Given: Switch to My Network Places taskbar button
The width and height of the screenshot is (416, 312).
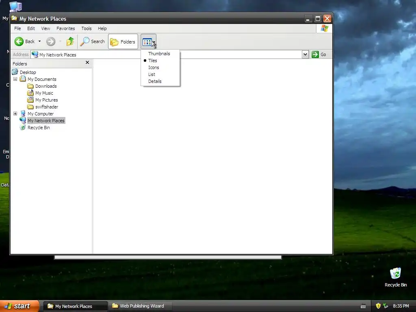Looking at the screenshot, I should click(x=76, y=306).
